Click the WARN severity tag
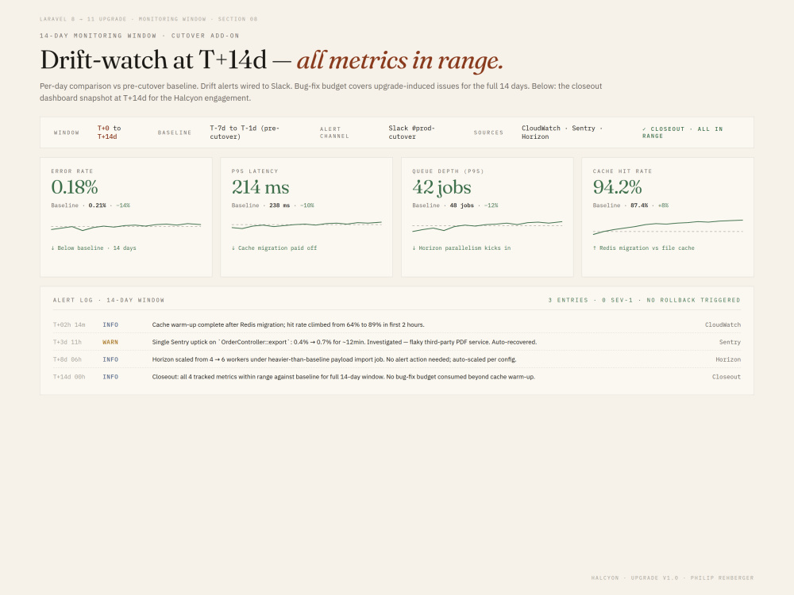The image size is (794, 595). [110, 342]
